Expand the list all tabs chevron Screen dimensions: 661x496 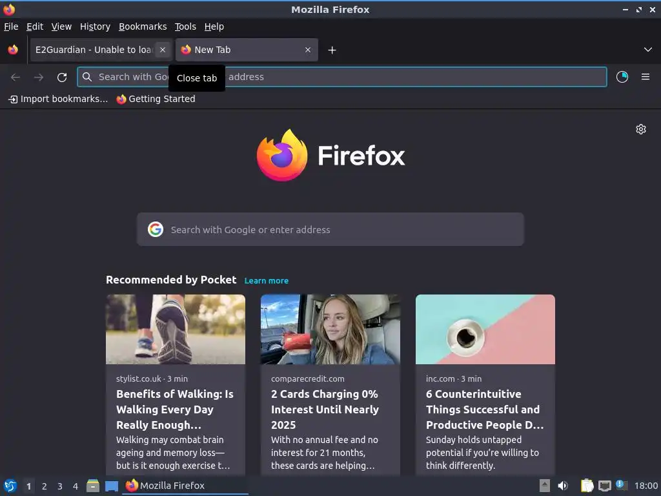tap(648, 50)
